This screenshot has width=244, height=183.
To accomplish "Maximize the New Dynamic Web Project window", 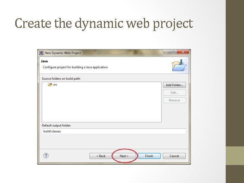I will [x=174, y=52].
